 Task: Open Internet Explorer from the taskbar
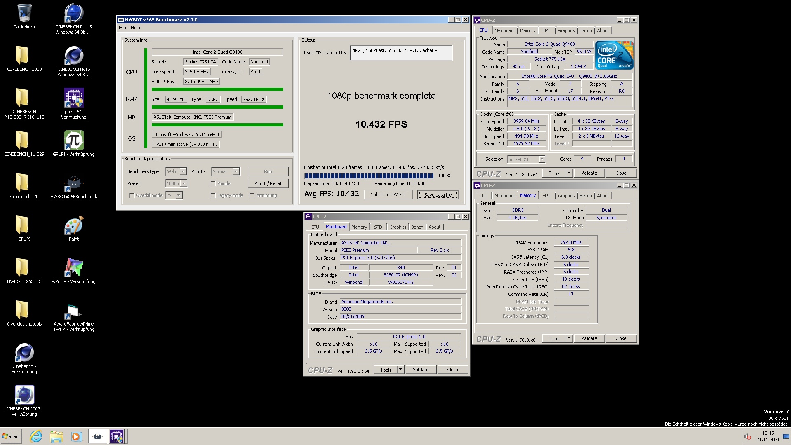[36, 436]
